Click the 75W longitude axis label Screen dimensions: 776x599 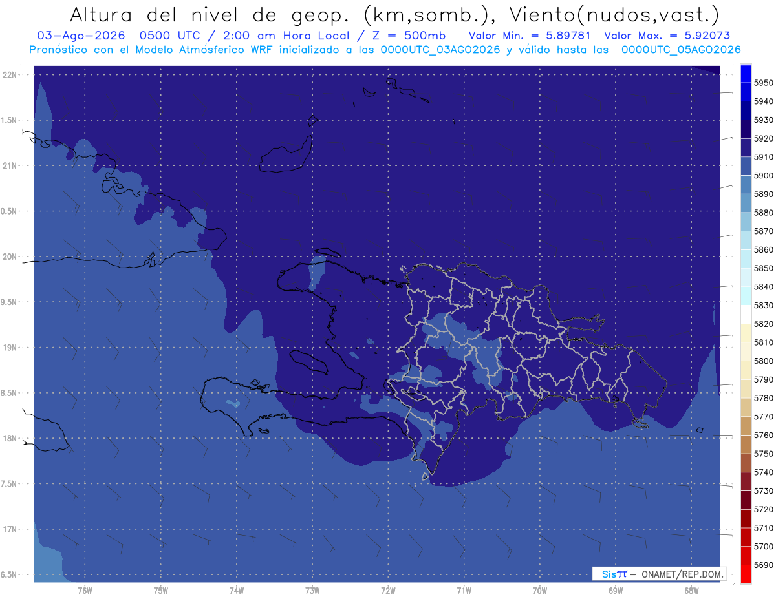tap(161, 591)
